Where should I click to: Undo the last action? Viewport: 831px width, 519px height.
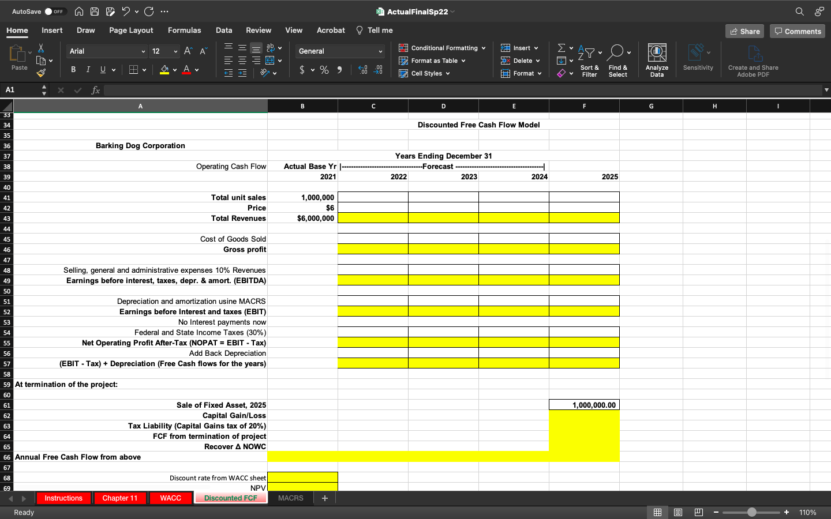pos(125,12)
